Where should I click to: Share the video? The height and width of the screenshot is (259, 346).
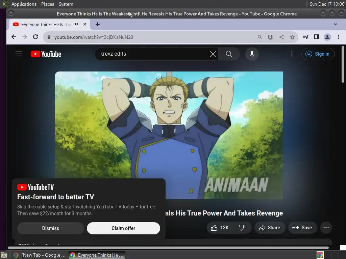(270, 228)
